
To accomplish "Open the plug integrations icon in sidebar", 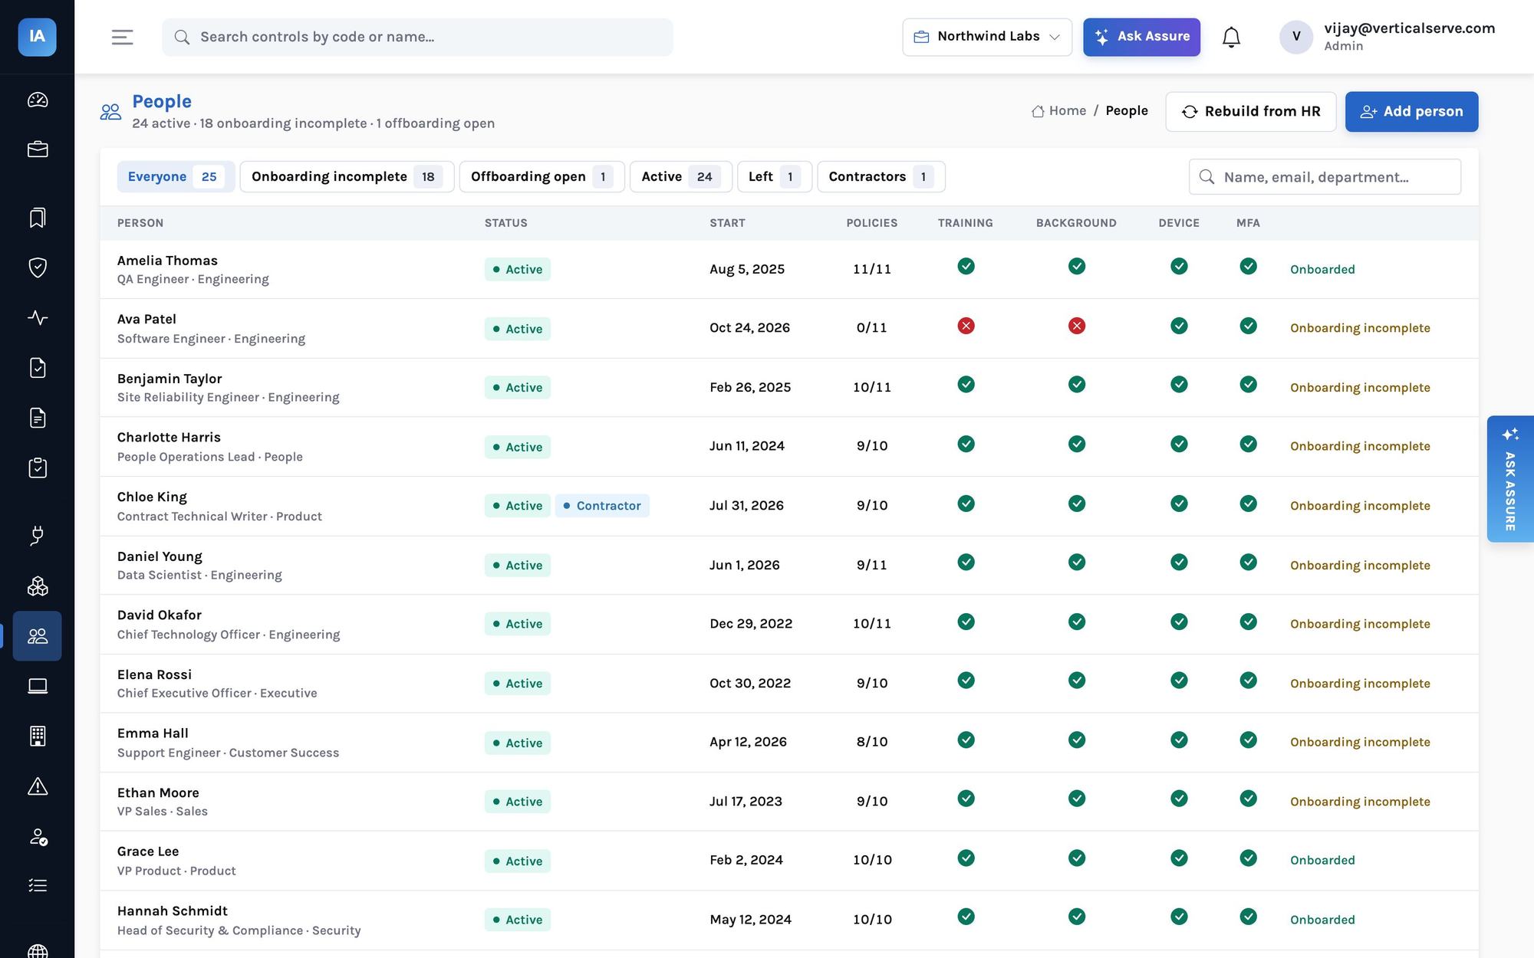I will (38, 536).
